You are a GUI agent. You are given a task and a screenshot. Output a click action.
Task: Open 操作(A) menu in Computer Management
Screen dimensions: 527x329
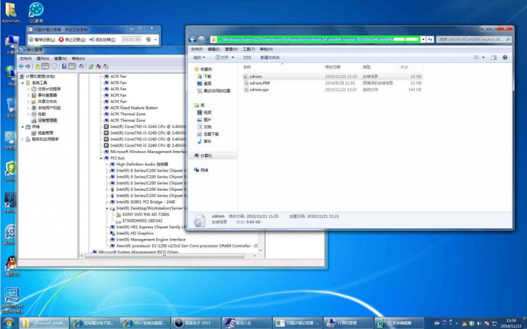click(x=43, y=58)
